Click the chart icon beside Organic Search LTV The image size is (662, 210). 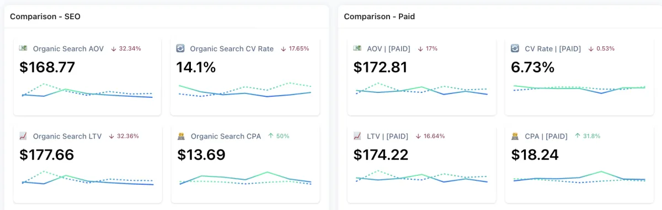pos(23,136)
